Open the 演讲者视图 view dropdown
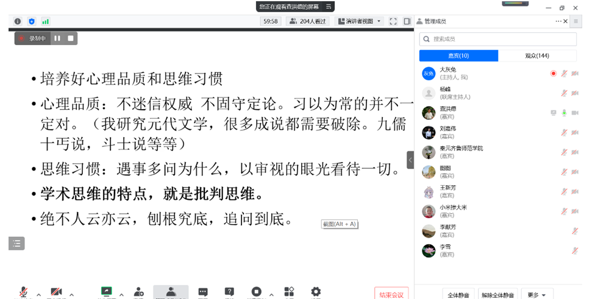Image resolution: width=595 pixels, height=299 pixels. [x=359, y=21]
